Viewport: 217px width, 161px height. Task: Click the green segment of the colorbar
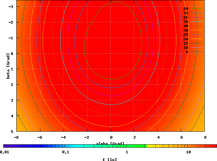[x=133, y=146]
